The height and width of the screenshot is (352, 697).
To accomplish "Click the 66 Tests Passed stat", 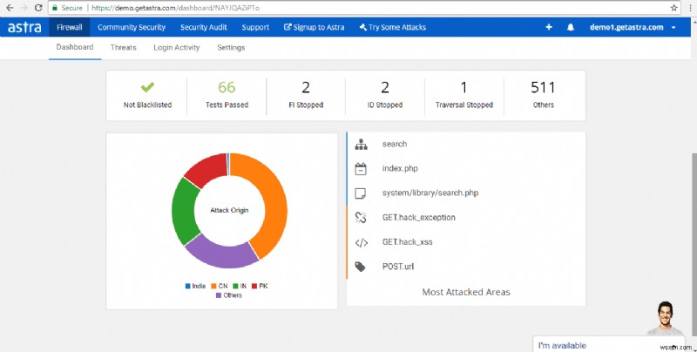I will point(227,95).
